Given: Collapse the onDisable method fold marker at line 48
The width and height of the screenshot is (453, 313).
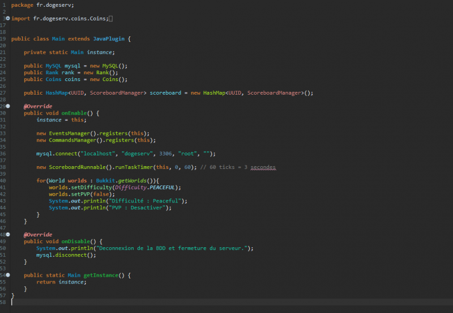Looking at the screenshot, I should [8, 235].
